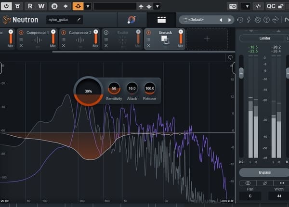Image resolution: width=289 pixels, height=207 pixels.
Task: Click the Bypass button
Action: (x=264, y=172)
